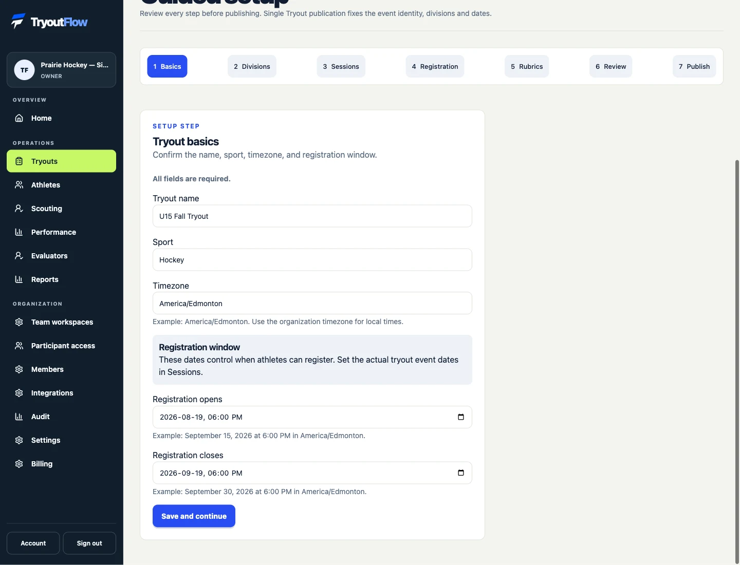Go to the Basics step tab
The width and height of the screenshot is (740, 565).
pyautogui.click(x=167, y=66)
